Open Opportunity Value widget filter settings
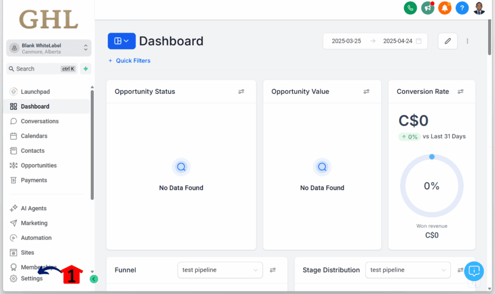Viewport: 495px width, 294px height. tap(366, 91)
